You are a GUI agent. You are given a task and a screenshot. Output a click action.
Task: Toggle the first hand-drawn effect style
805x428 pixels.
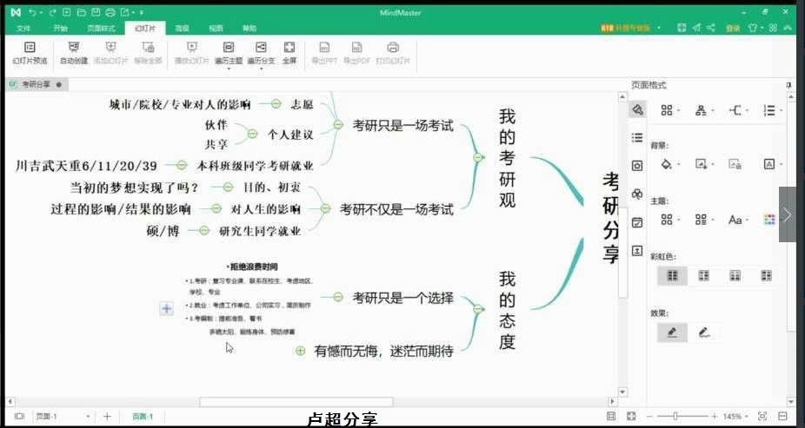click(672, 332)
